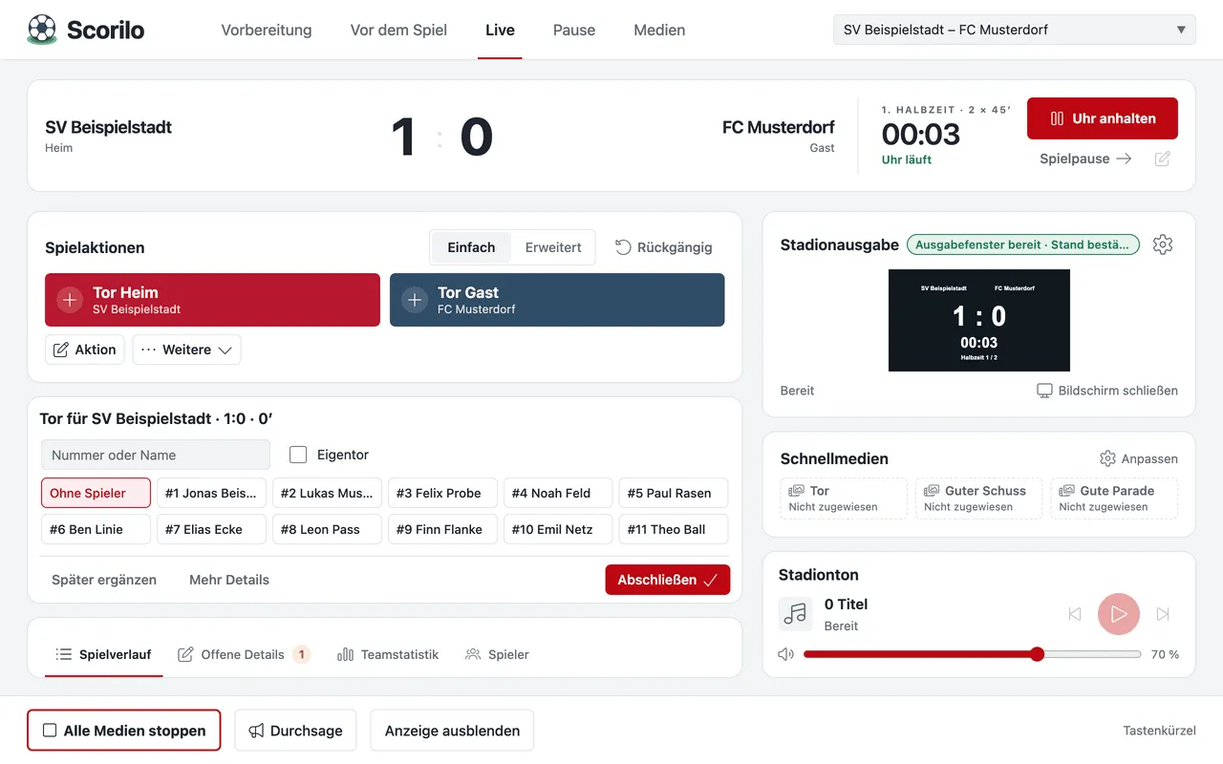The width and height of the screenshot is (1223, 764).
Task: Trigger the Tor quick media tile
Action: click(x=844, y=499)
